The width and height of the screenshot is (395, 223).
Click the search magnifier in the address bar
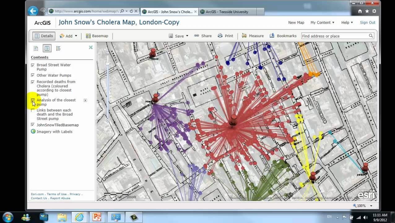[x=122, y=11]
